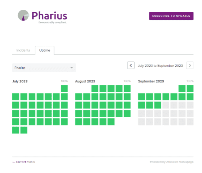Open the Pharius component dropdown

[44, 67]
